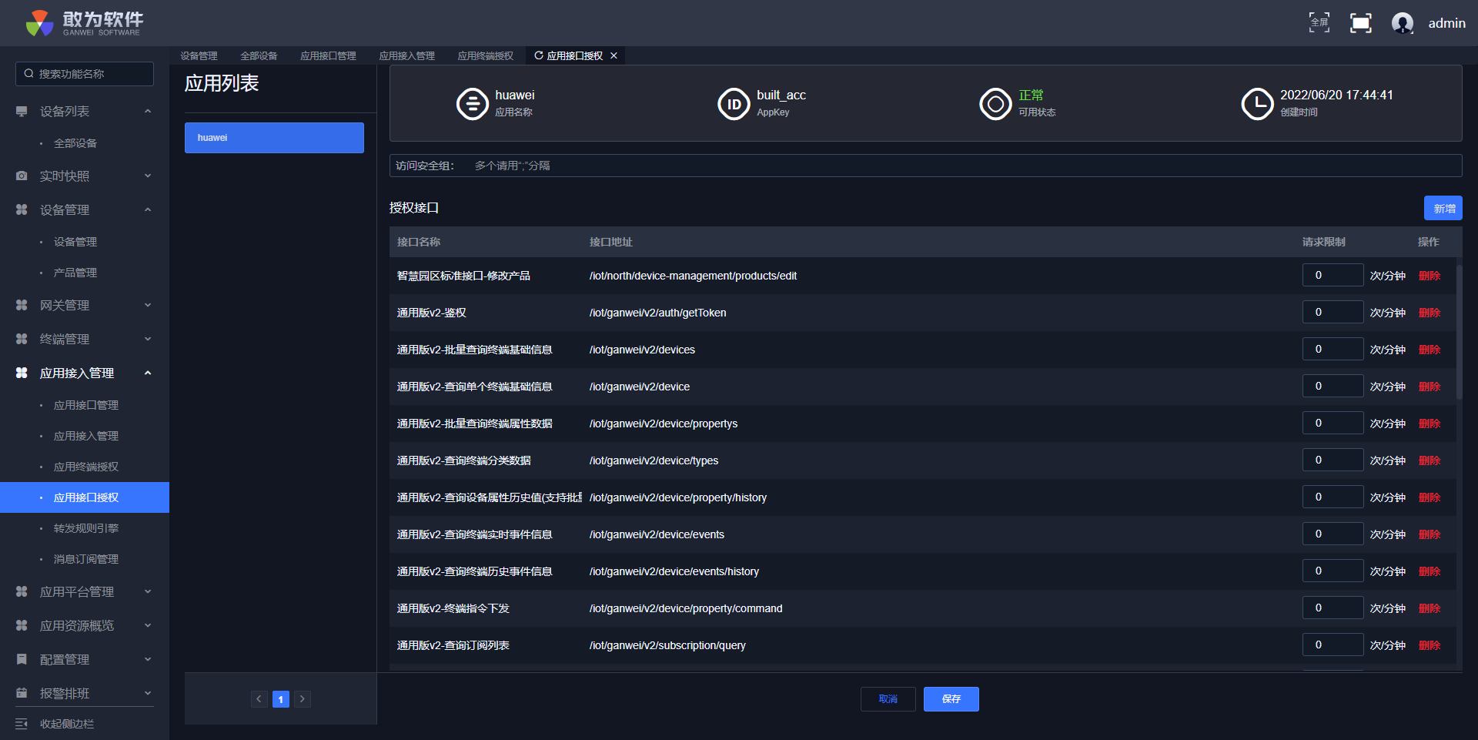Click the refresh icon on 应用接口授权 tab
The image size is (1478, 740).
tap(539, 55)
